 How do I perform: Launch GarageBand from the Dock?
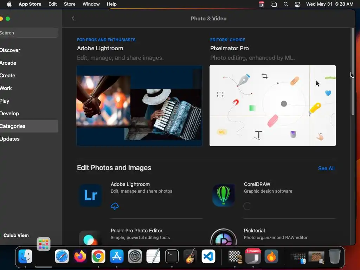click(190, 256)
